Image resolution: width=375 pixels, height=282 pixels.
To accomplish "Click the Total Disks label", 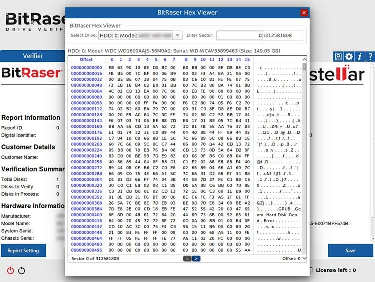I will click(x=14, y=179).
